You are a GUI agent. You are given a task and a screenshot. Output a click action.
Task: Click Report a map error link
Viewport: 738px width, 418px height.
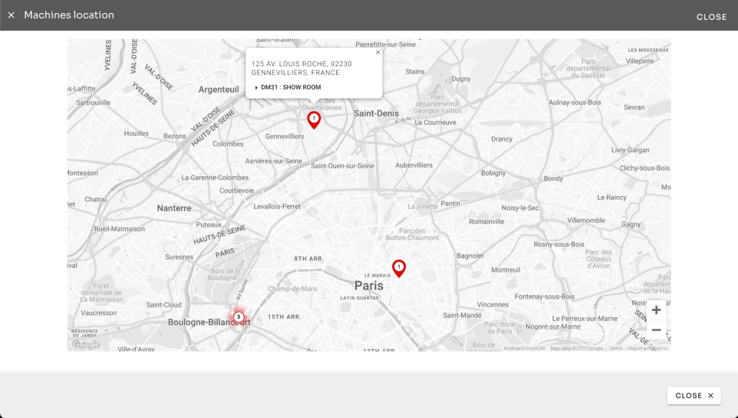pyautogui.click(x=648, y=348)
